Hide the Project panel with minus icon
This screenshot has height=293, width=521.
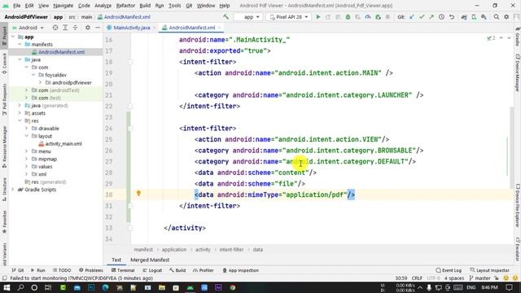click(x=98, y=28)
